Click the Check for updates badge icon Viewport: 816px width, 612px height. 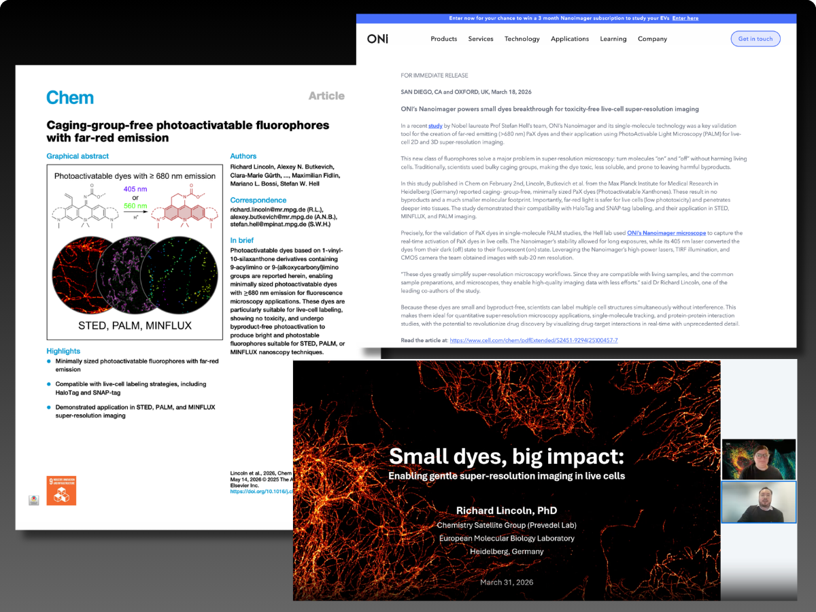pyautogui.click(x=33, y=500)
